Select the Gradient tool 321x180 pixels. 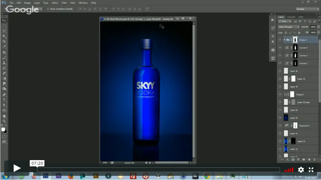(4, 78)
